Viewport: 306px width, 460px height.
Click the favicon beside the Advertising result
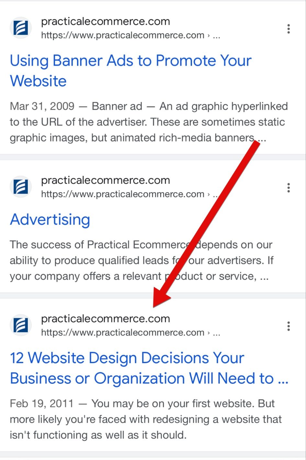21,187
